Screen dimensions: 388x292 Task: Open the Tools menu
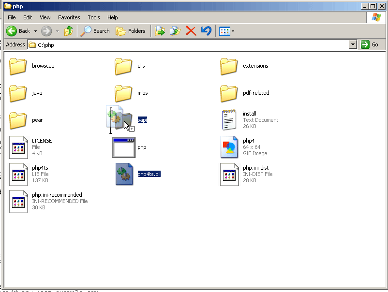94,17
